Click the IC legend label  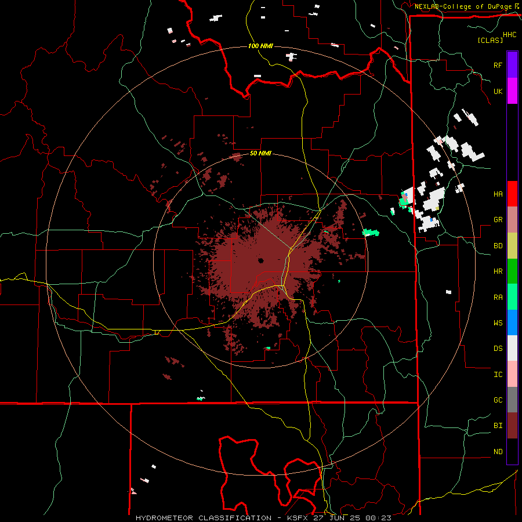tap(498, 375)
